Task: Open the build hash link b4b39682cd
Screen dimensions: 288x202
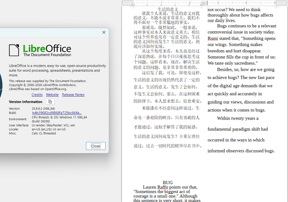Action: click(57, 113)
